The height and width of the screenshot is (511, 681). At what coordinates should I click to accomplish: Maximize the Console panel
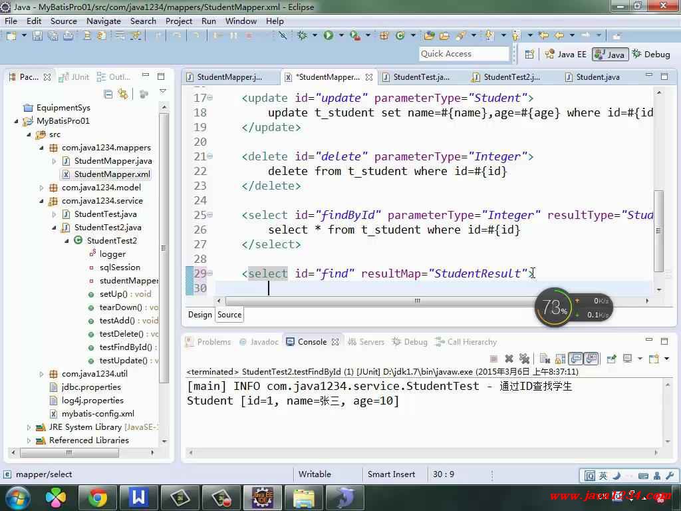point(664,341)
